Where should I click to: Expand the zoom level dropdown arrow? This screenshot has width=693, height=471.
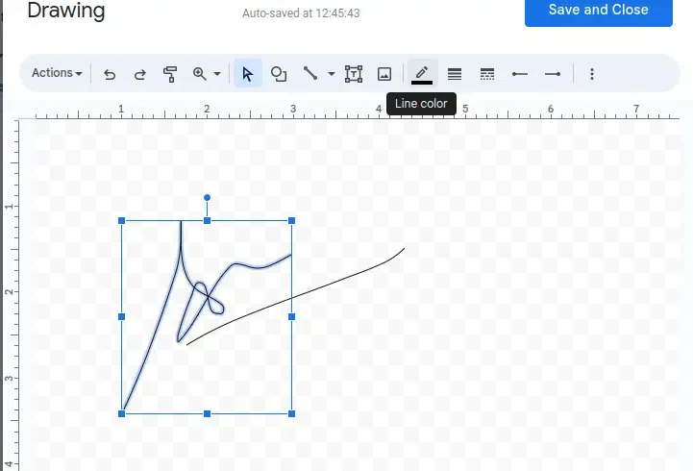tap(217, 74)
